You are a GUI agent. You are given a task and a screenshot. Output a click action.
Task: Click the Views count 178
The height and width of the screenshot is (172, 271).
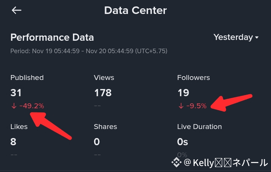pos(103,93)
